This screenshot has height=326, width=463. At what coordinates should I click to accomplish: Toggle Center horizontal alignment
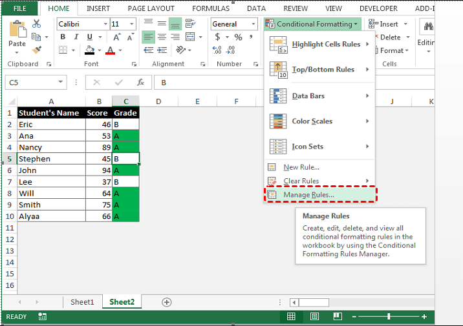click(162, 37)
